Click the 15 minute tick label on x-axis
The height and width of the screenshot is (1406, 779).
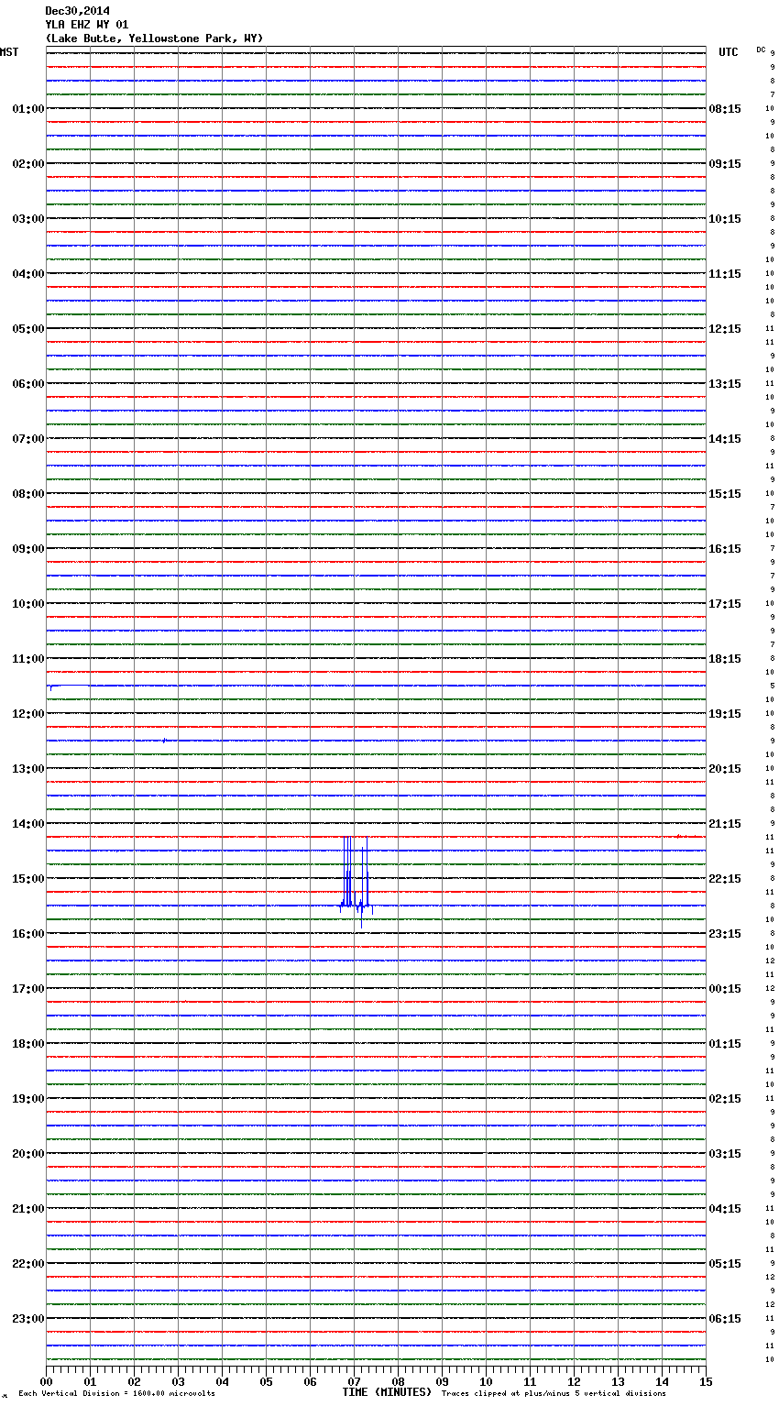pyautogui.click(x=705, y=1382)
